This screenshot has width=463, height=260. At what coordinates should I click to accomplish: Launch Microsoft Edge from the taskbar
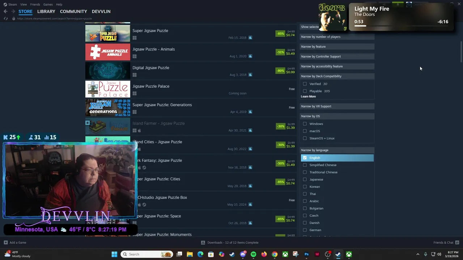click(200, 254)
